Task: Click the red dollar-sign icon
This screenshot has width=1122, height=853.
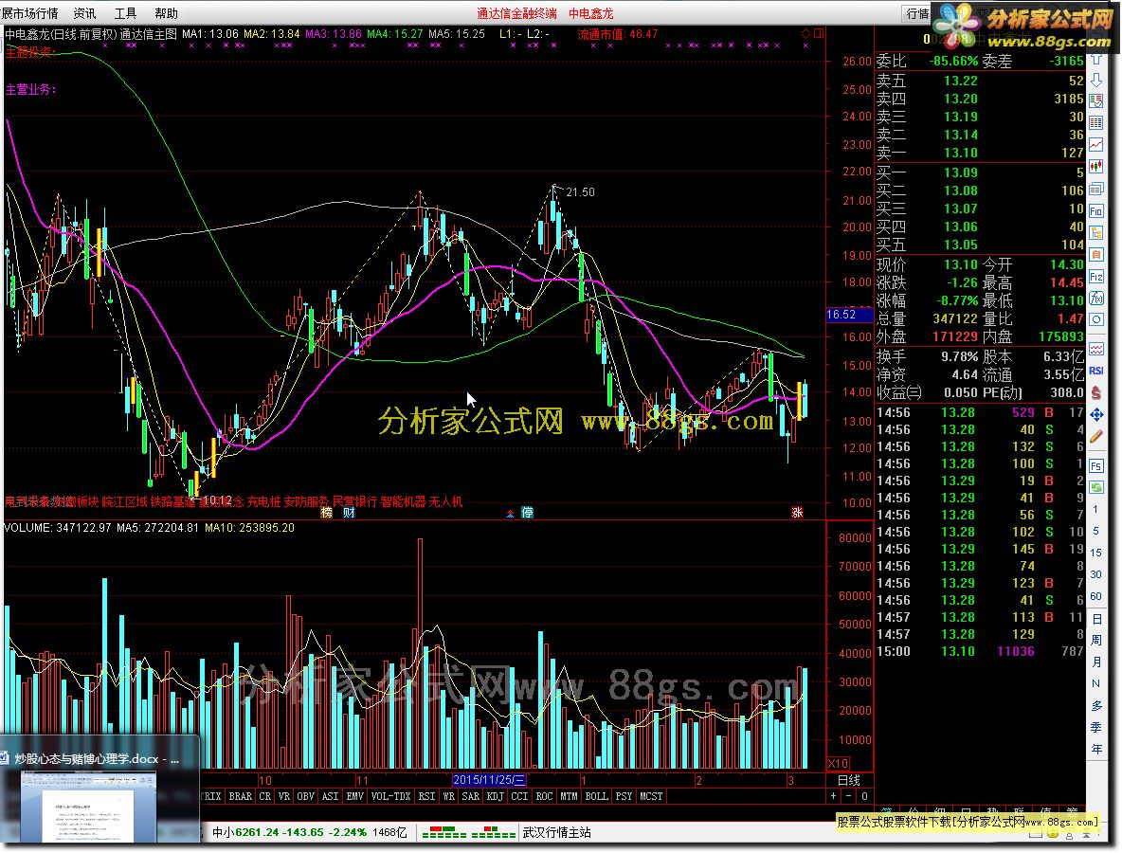Action: coord(1096,392)
